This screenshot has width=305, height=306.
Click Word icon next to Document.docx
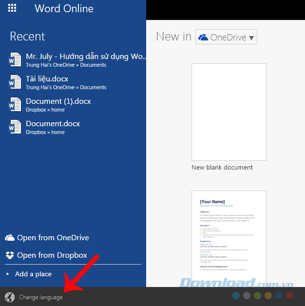[x=15, y=127]
